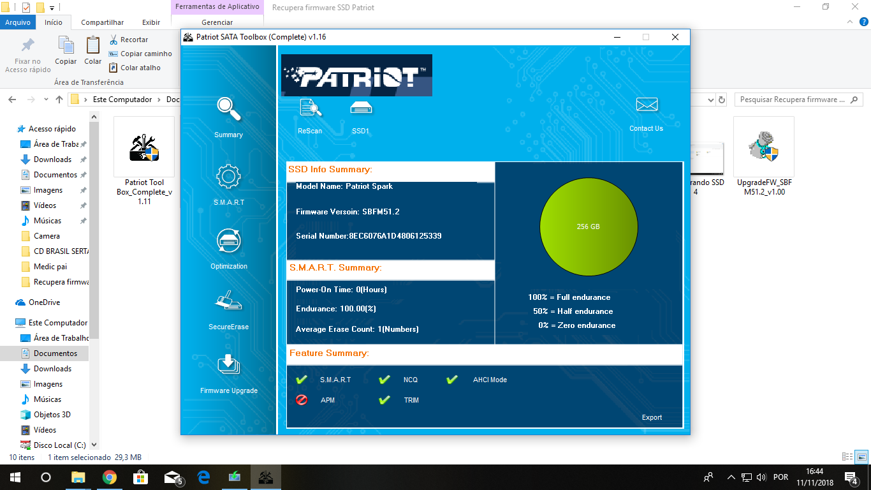Image resolution: width=871 pixels, height=490 pixels.
Task: Open the recent locations dropdown arrow
Action: point(46,100)
